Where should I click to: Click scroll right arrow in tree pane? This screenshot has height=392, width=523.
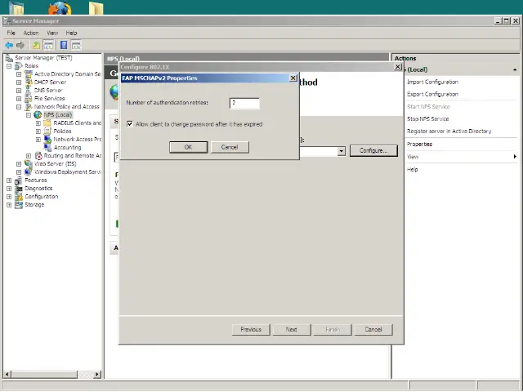(x=97, y=374)
